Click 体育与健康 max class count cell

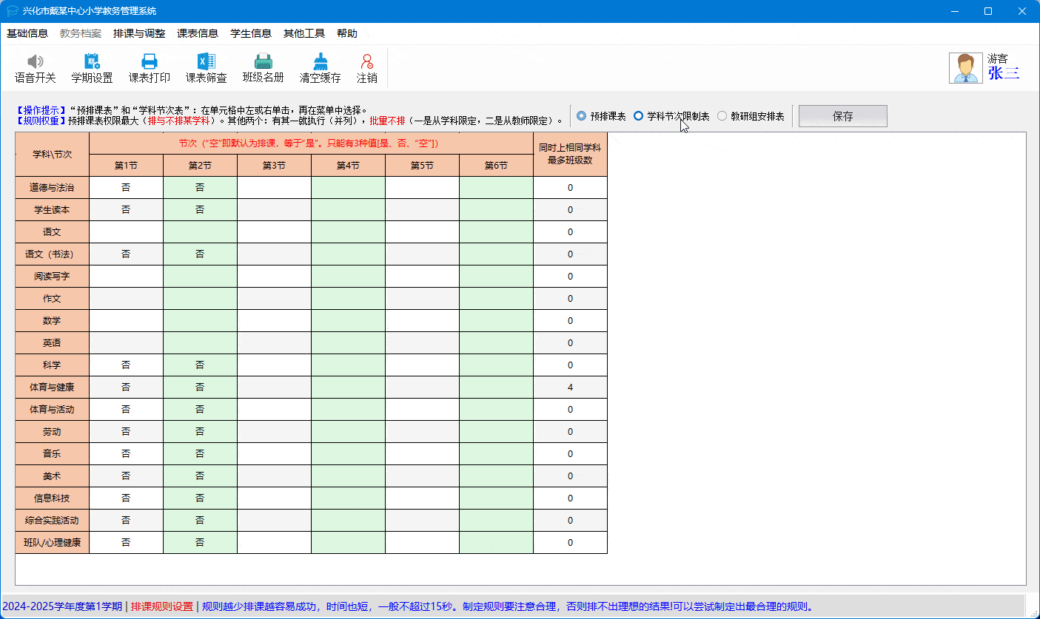570,388
